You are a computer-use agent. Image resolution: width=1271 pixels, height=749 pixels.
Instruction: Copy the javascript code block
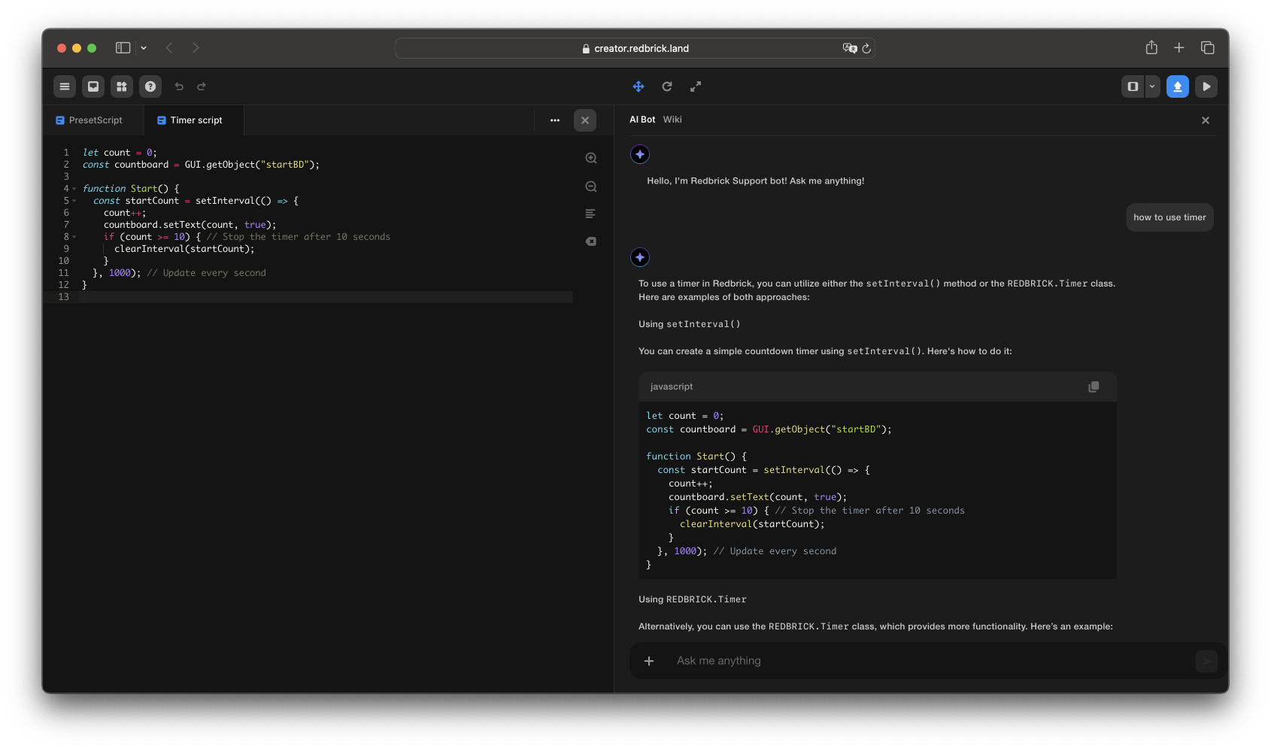(1094, 387)
